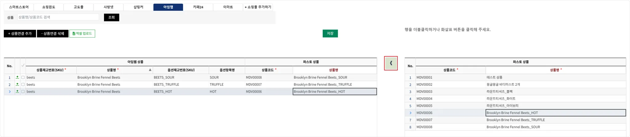Check the checkbox for BEETS_SOUR row

point(23,78)
